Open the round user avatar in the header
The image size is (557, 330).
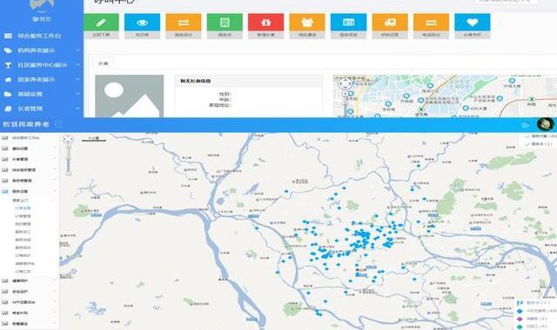point(545,124)
